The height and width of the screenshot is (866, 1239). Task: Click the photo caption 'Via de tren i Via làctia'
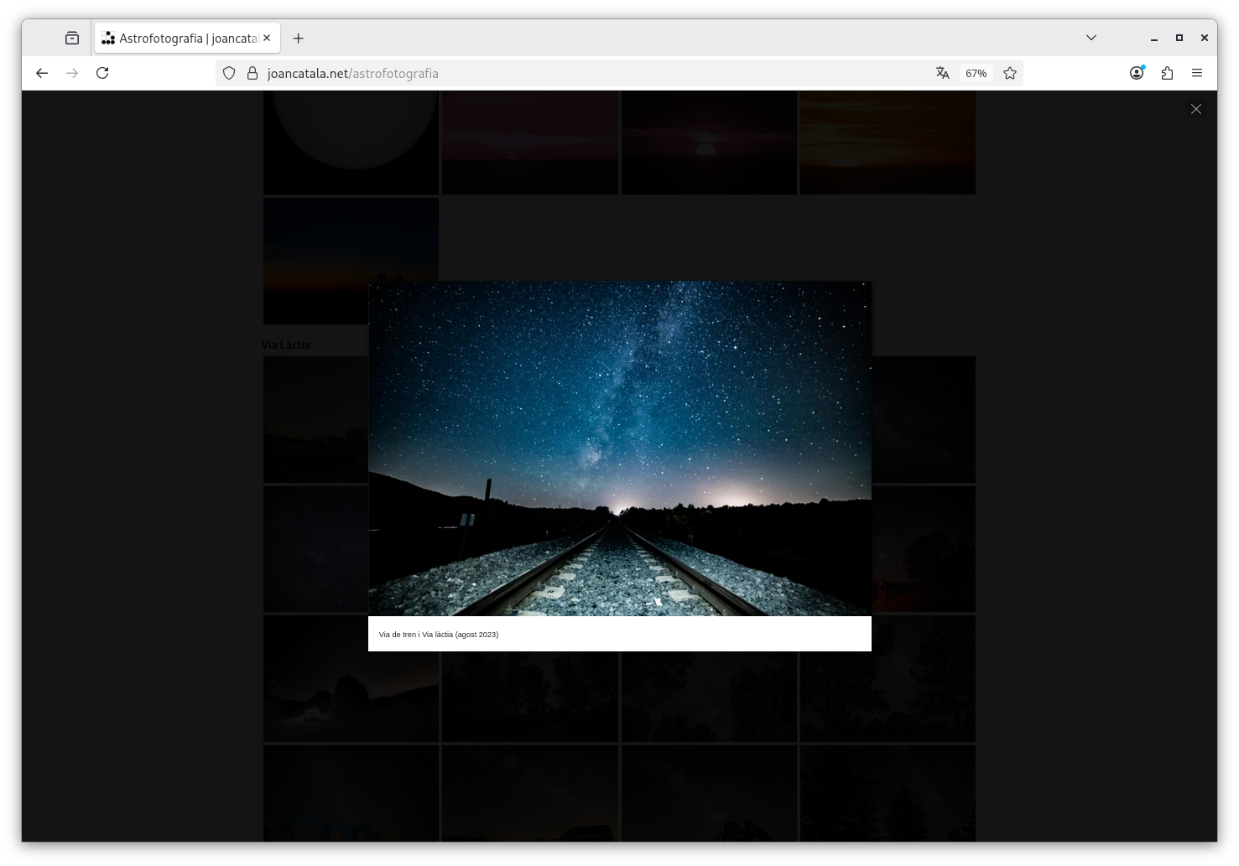tap(438, 635)
